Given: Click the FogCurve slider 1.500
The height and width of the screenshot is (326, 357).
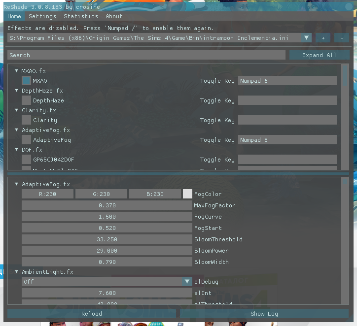Looking at the screenshot, I should (x=107, y=217).
